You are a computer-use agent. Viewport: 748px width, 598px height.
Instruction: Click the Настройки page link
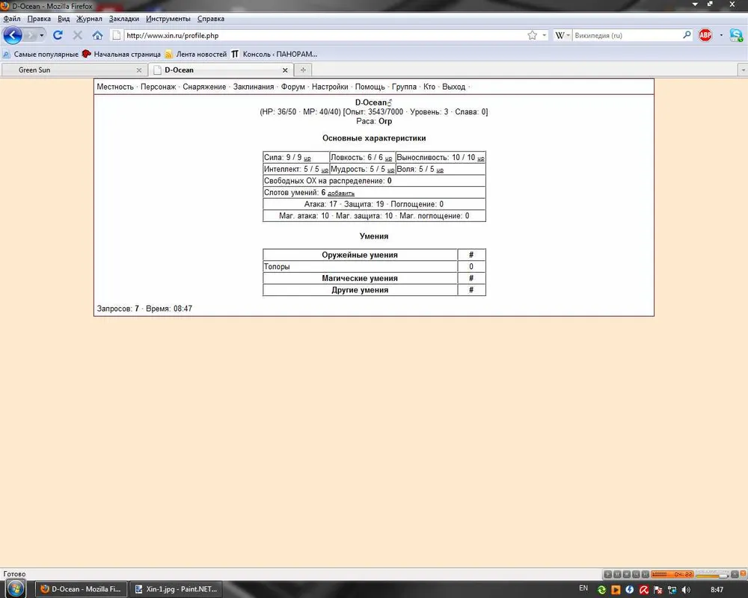[330, 87]
